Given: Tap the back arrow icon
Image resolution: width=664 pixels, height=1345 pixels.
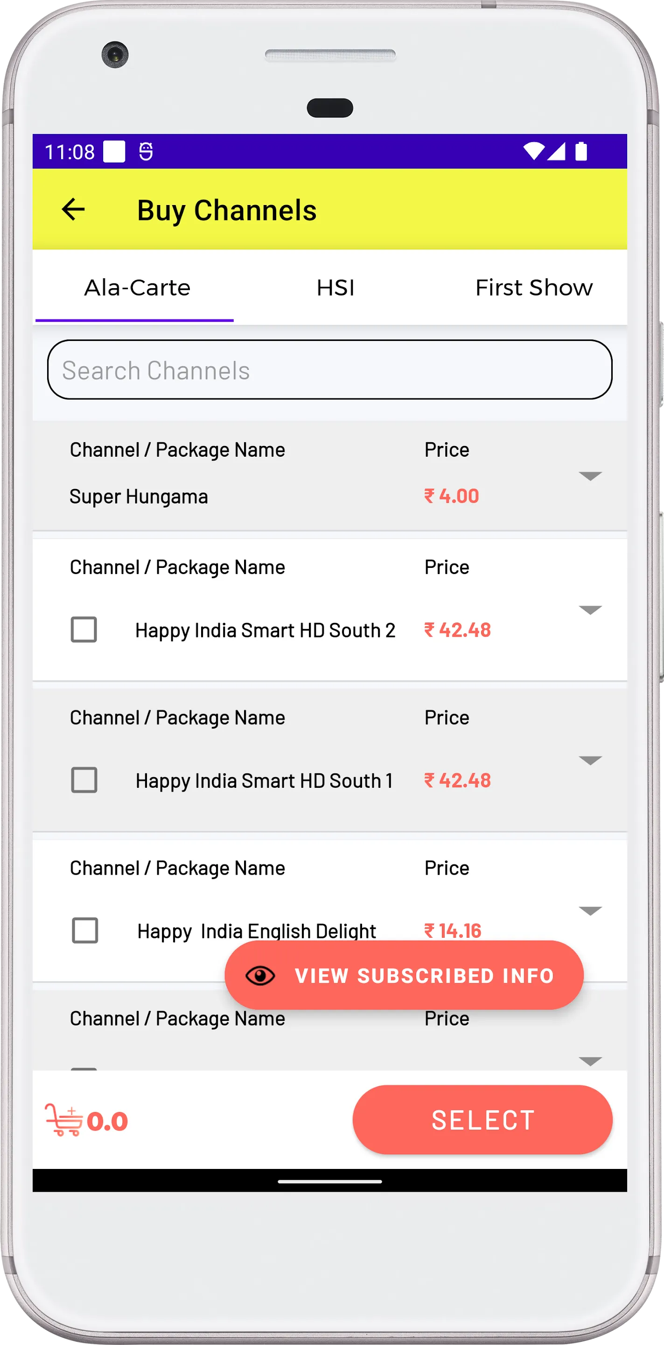Looking at the screenshot, I should click(73, 210).
